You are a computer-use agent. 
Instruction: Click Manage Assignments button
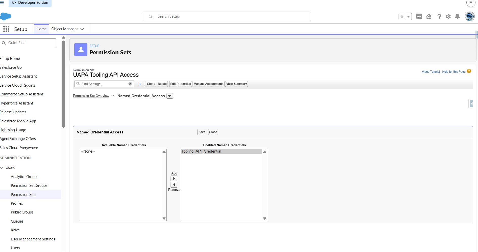(208, 84)
